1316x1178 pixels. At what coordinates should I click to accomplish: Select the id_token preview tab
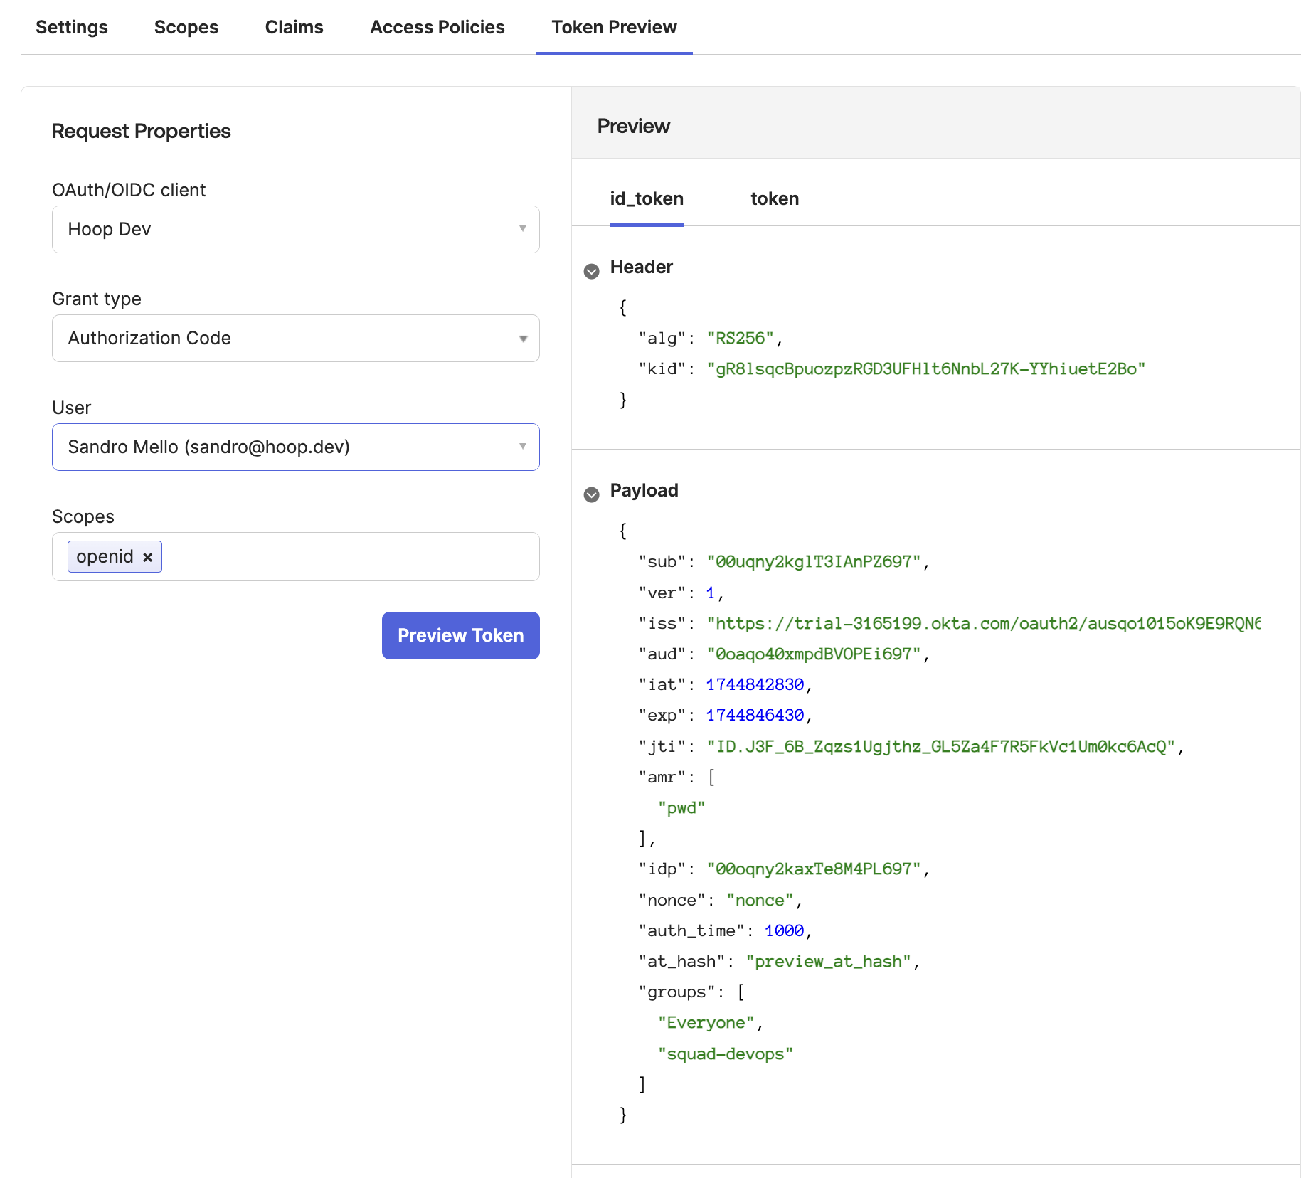(647, 198)
